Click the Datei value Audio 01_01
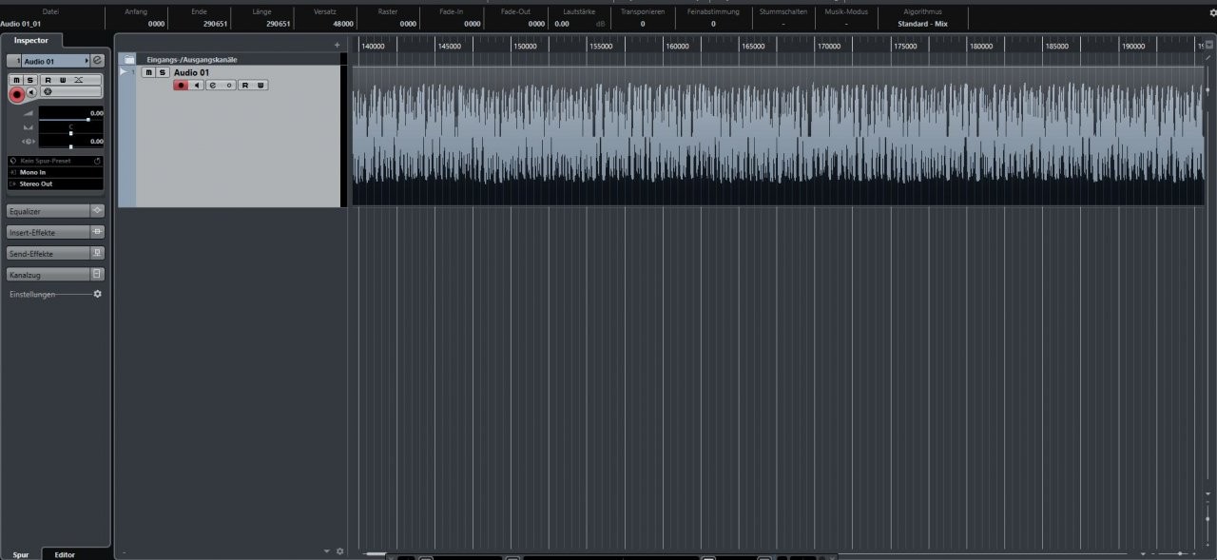Screen dimensions: 1217x560 [x=21, y=24]
